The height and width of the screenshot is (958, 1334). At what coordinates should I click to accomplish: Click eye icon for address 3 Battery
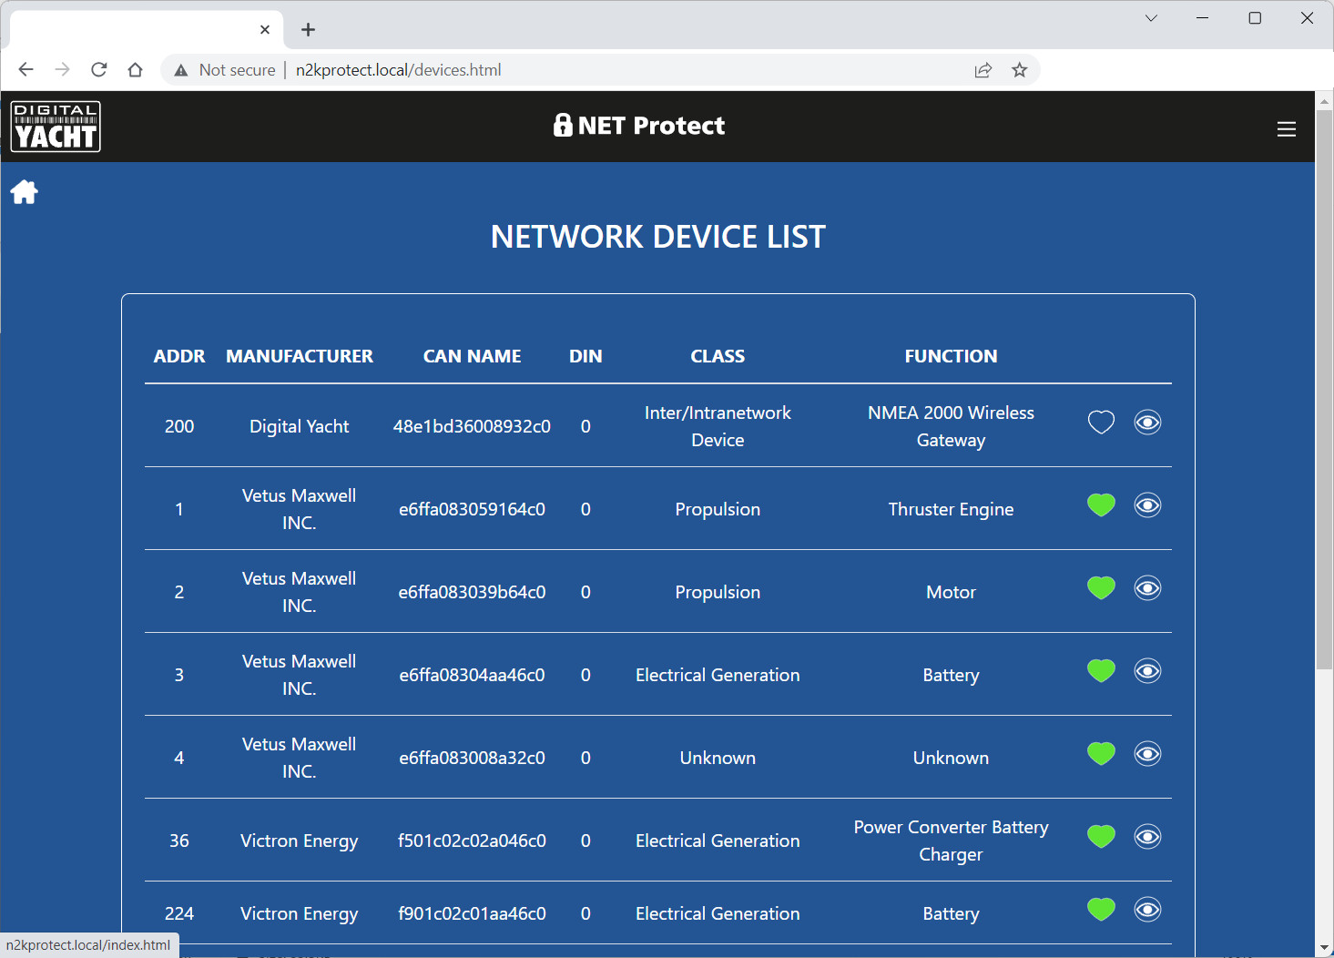[1147, 671]
